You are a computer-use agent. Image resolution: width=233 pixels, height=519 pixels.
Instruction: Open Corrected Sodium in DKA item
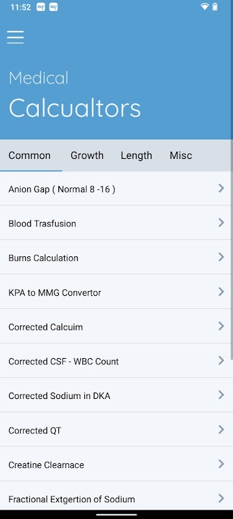pyautogui.click(x=115, y=395)
